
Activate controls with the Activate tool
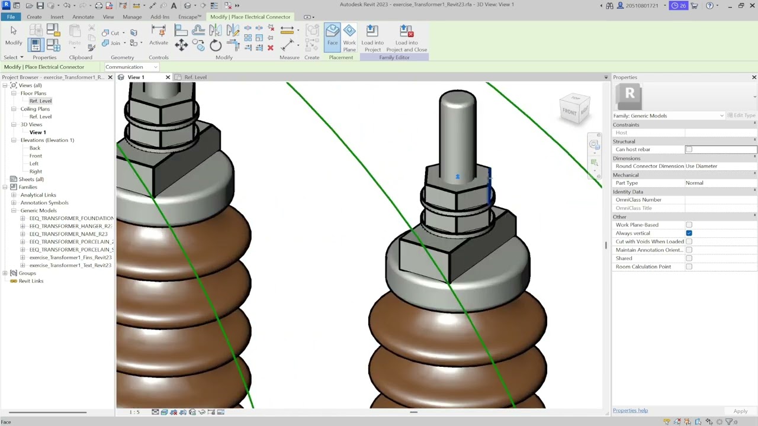[x=158, y=35]
